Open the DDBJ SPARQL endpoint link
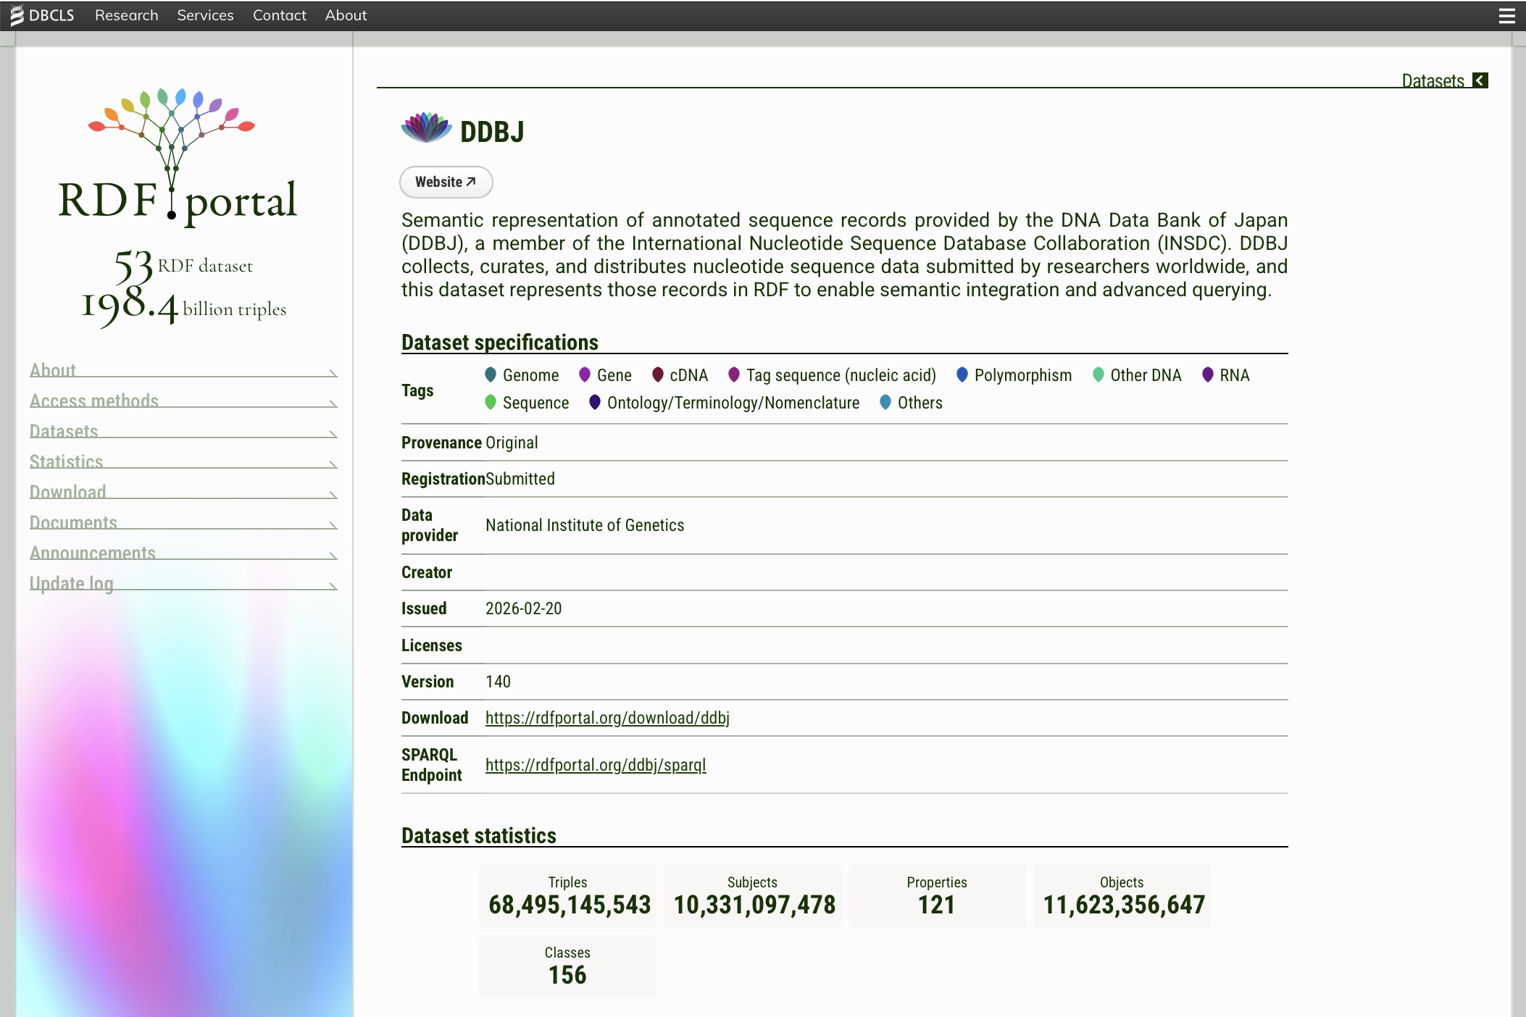This screenshot has width=1526, height=1017. coord(596,765)
